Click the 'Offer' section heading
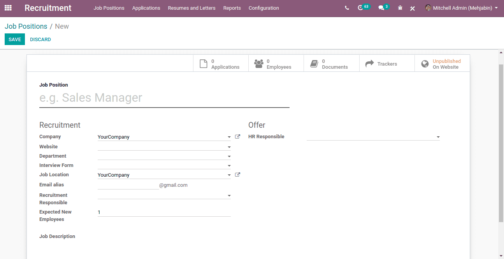The height and width of the screenshot is (259, 504). [257, 125]
